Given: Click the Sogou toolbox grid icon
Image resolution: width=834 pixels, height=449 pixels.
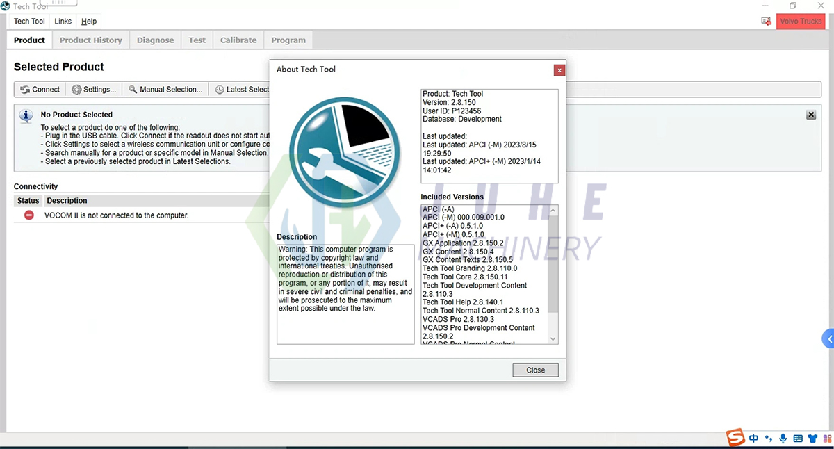Looking at the screenshot, I should point(827,438).
